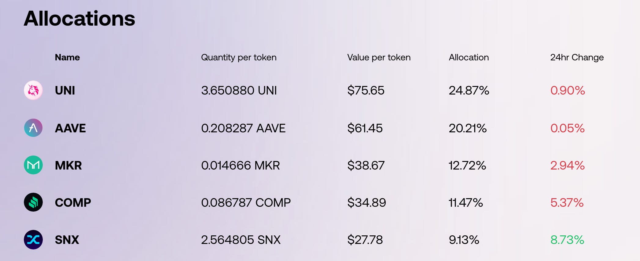
Task: Open the SNX token name
Action: 67,240
